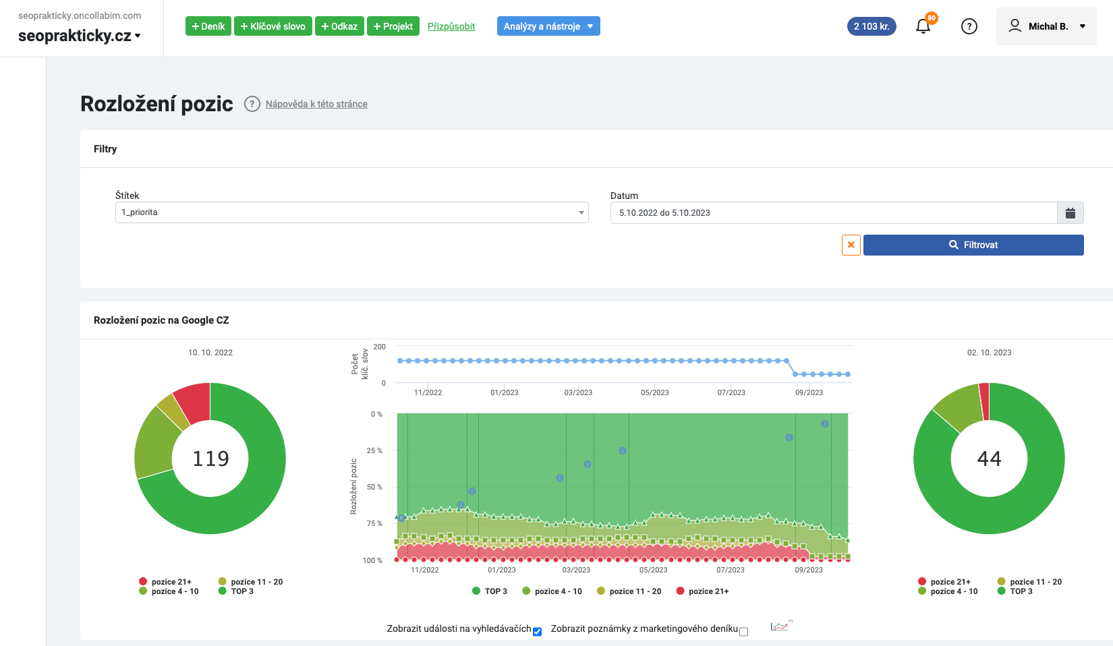
Task: Create a new Projekt
Action: point(393,26)
